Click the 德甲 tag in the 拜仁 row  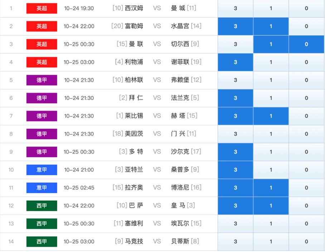coord(42,98)
